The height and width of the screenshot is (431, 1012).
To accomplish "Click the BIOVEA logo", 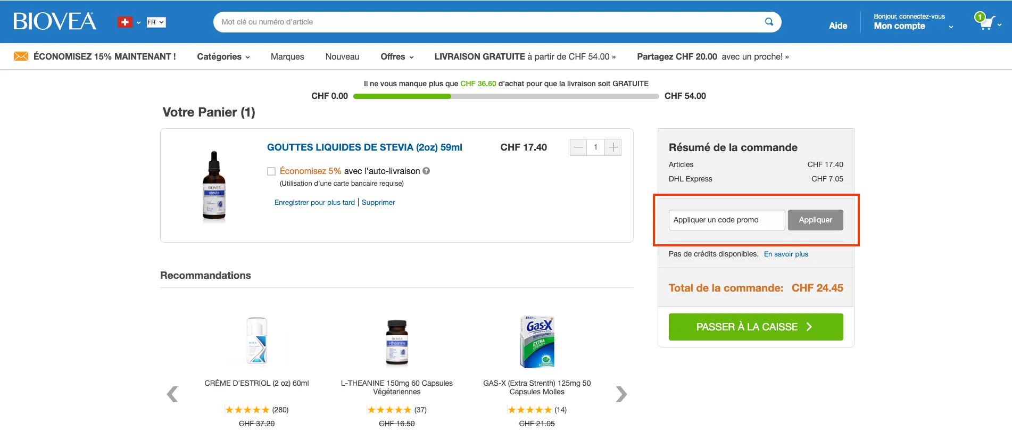I will 55,20.
